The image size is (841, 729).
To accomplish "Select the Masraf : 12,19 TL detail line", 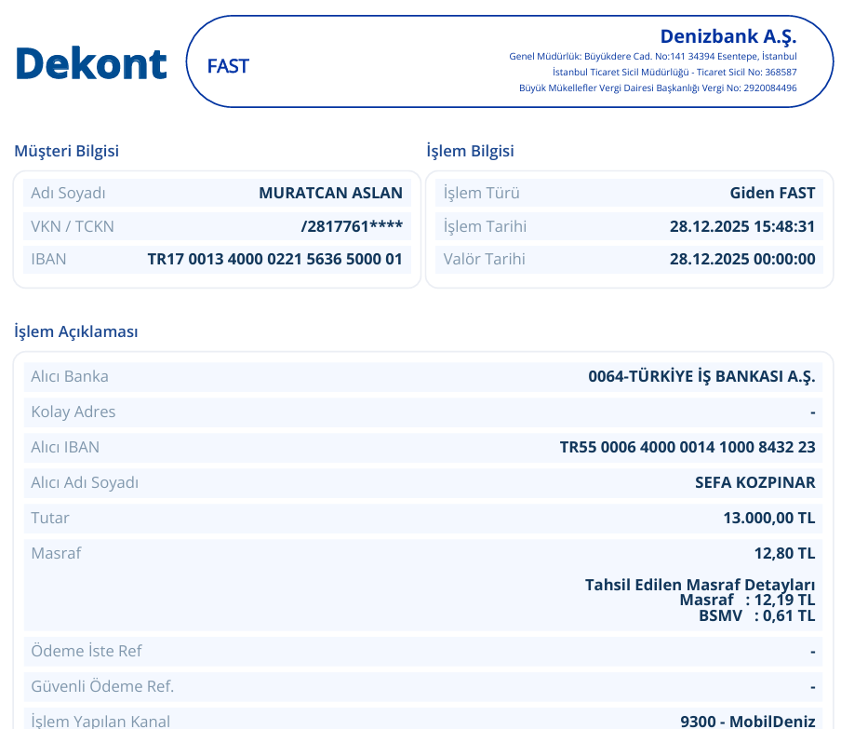I will [x=747, y=601].
